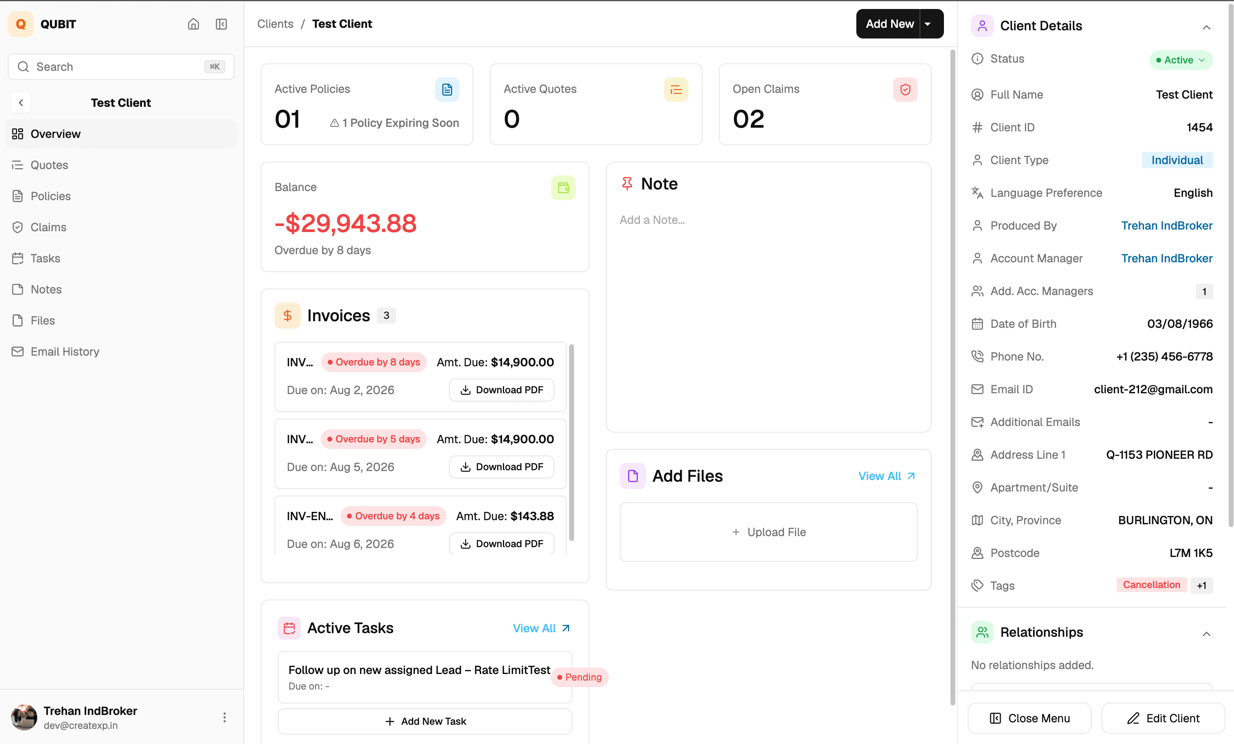Click the Balance wallet icon
The image size is (1234, 744).
(563, 188)
